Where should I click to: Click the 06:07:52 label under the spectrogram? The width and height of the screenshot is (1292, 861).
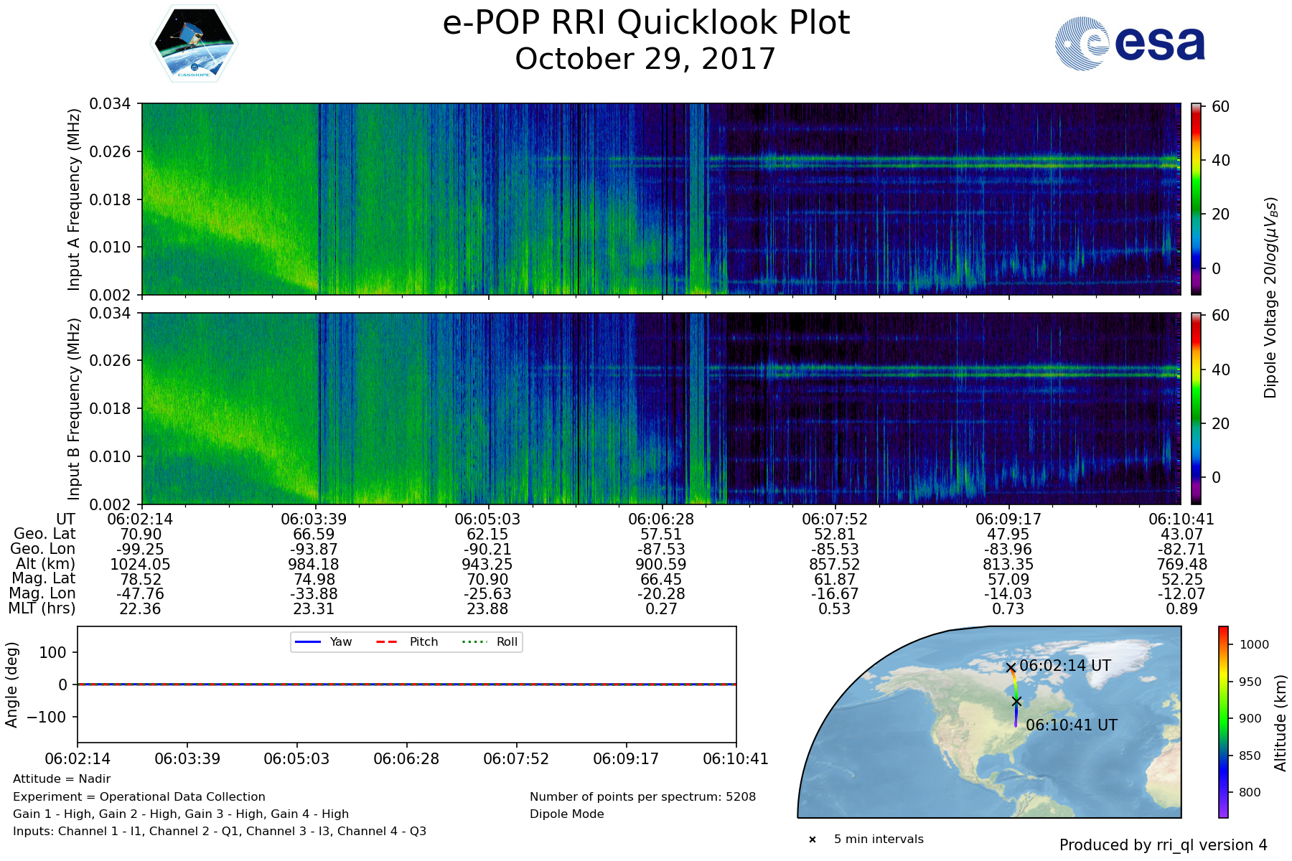point(835,519)
